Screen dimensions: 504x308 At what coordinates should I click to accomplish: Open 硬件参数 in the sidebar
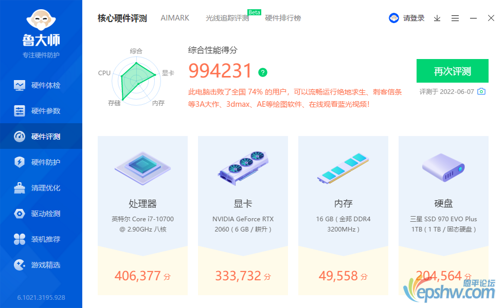pos(41,111)
